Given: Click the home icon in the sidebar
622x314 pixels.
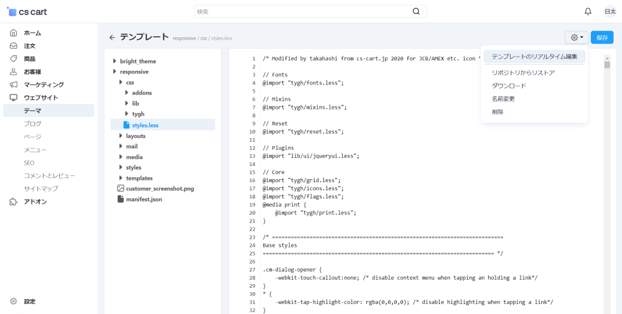Looking at the screenshot, I should pyautogui.click(x=14, y=33).
